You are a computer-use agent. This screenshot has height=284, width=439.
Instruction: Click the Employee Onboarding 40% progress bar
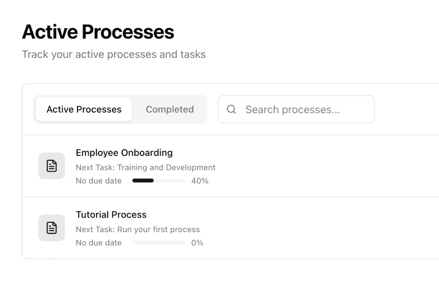click(x=159, y=180)
